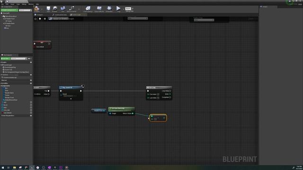
Task: Add a new macro with Macros plus
Action: tap(31, 80)
